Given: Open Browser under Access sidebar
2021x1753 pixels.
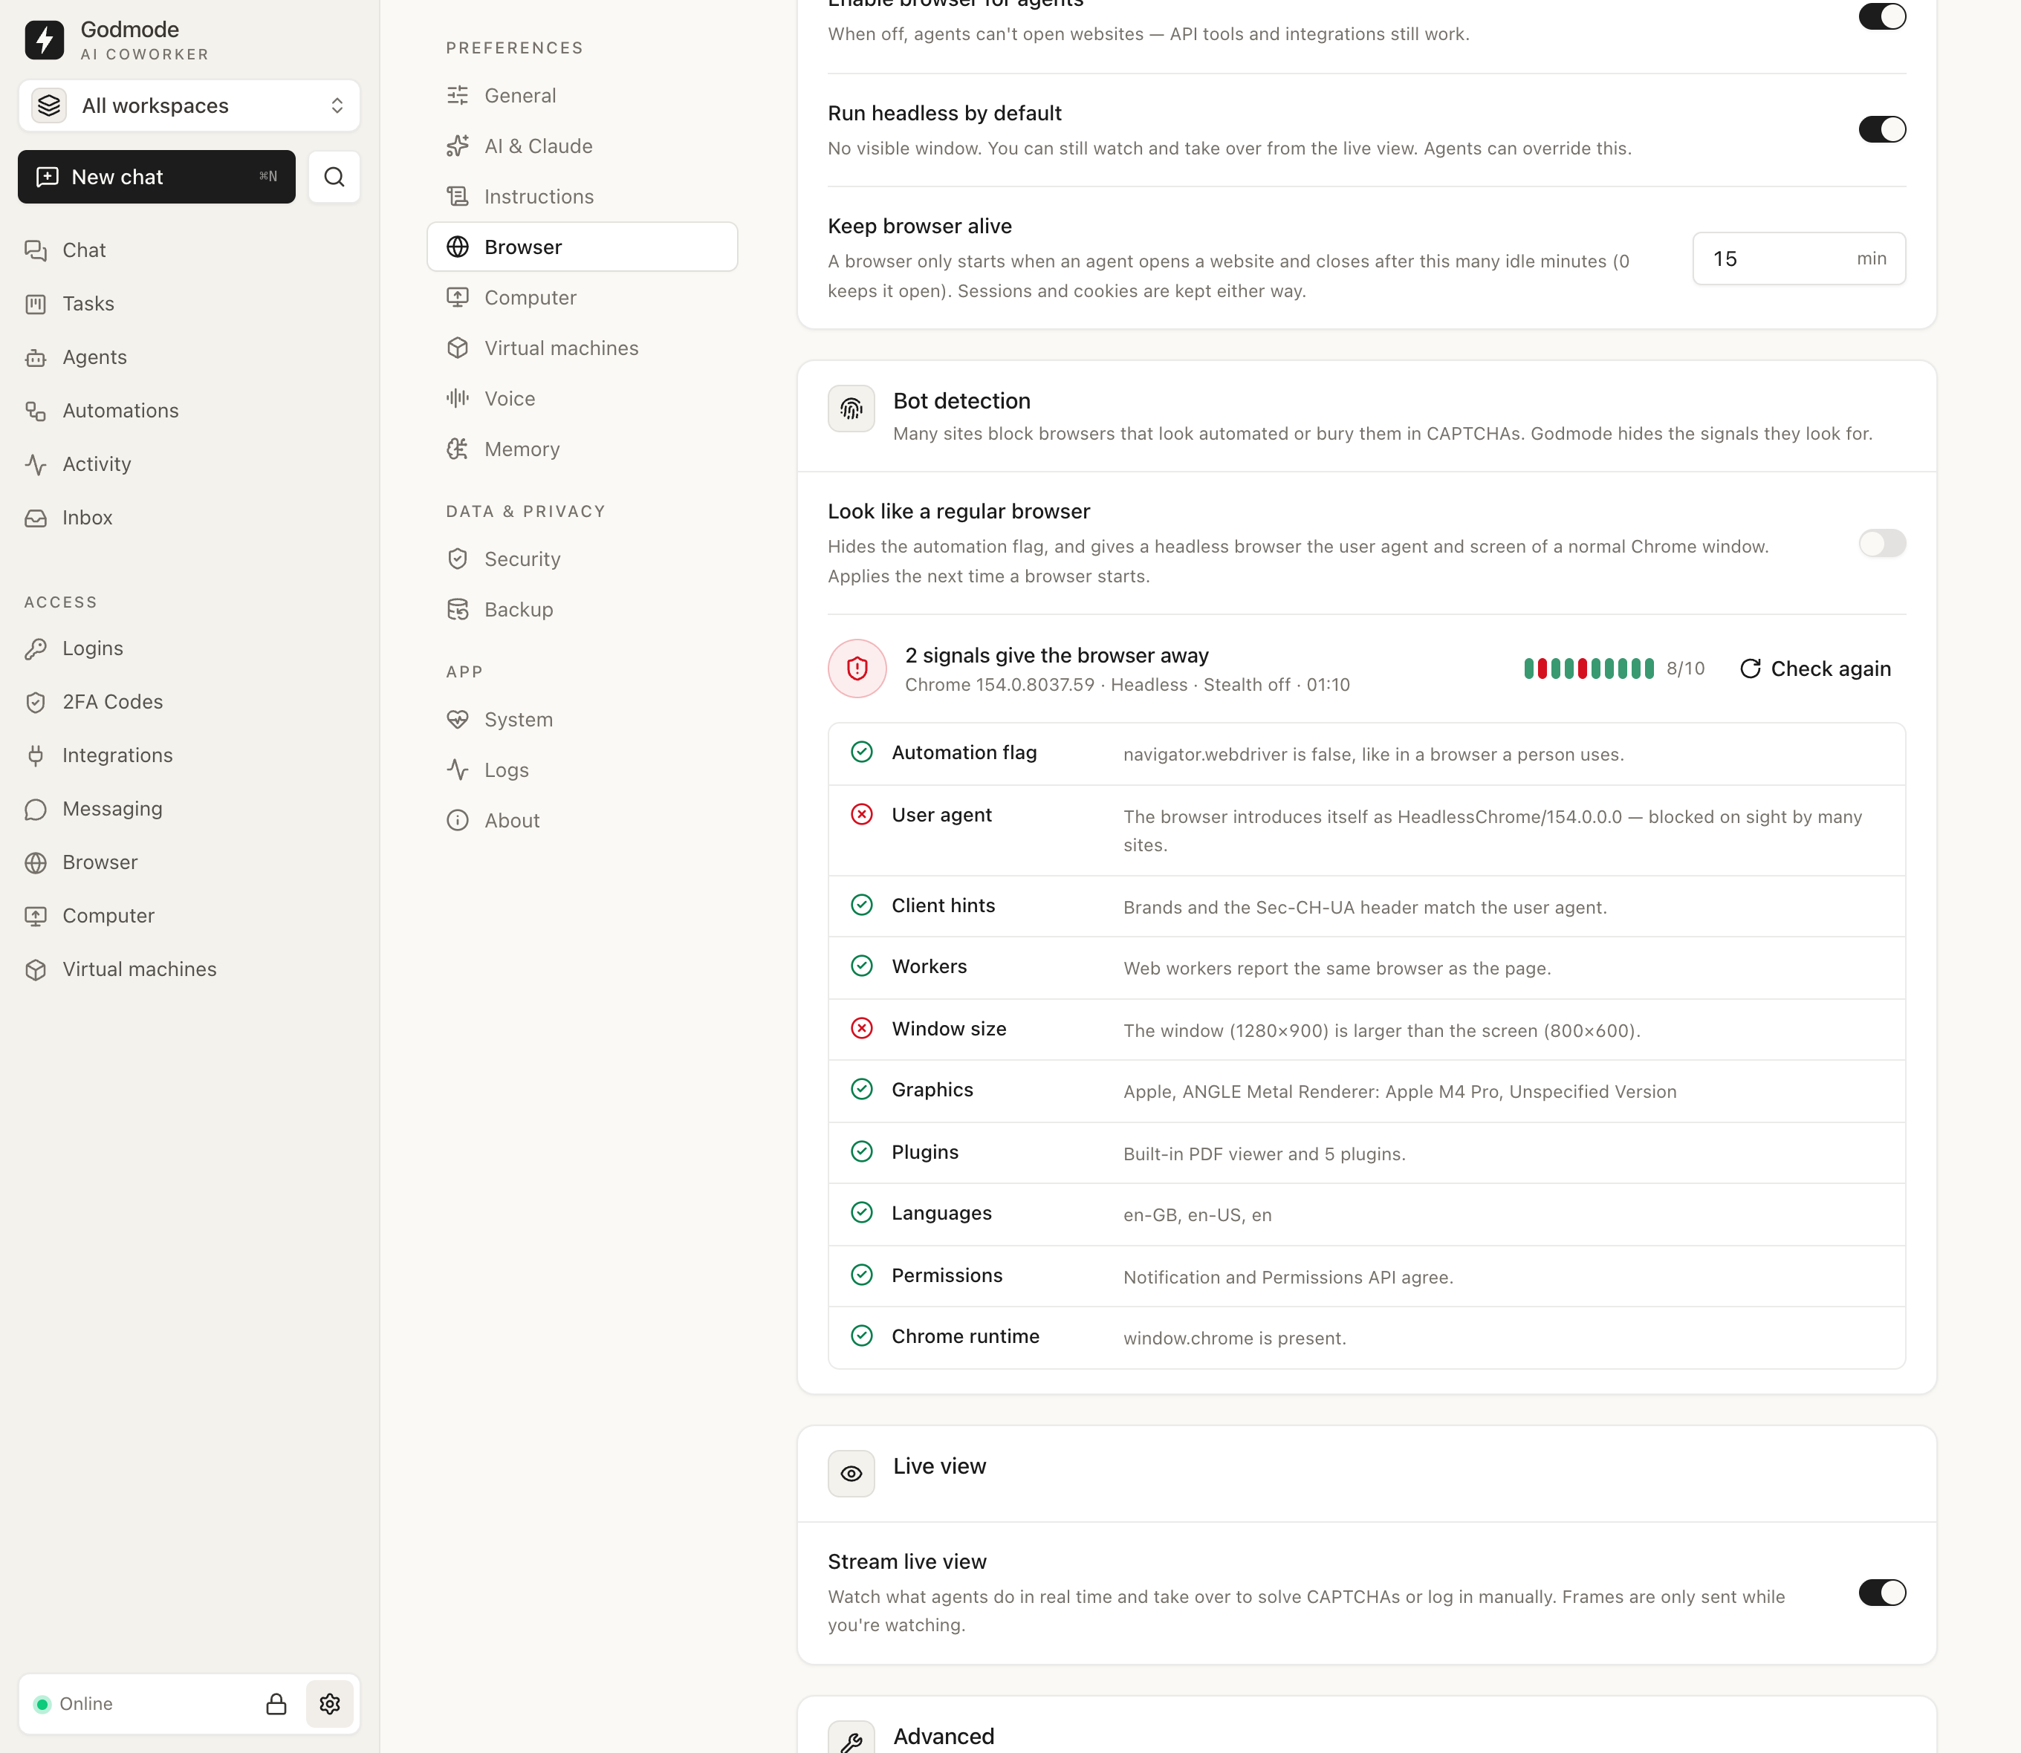Looking at the screenshot, I should pos(189,863).
